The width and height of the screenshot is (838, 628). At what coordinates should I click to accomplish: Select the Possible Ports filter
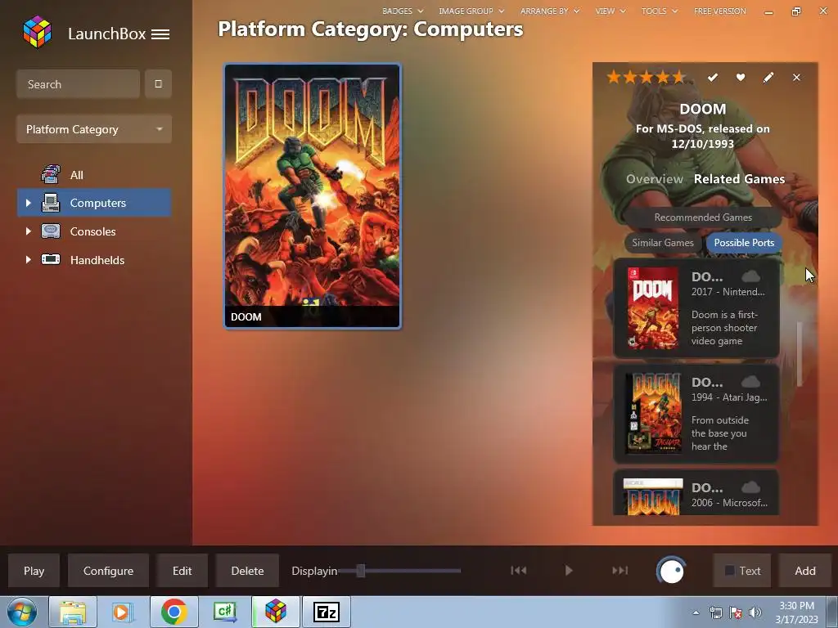pyautogui.click(x=744, y=242)
